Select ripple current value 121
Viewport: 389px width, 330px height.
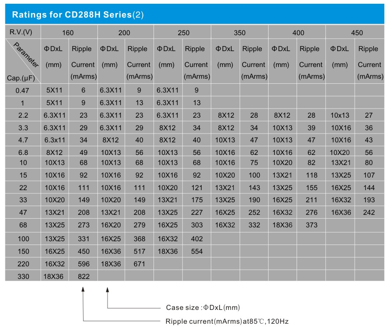[197, 188]
